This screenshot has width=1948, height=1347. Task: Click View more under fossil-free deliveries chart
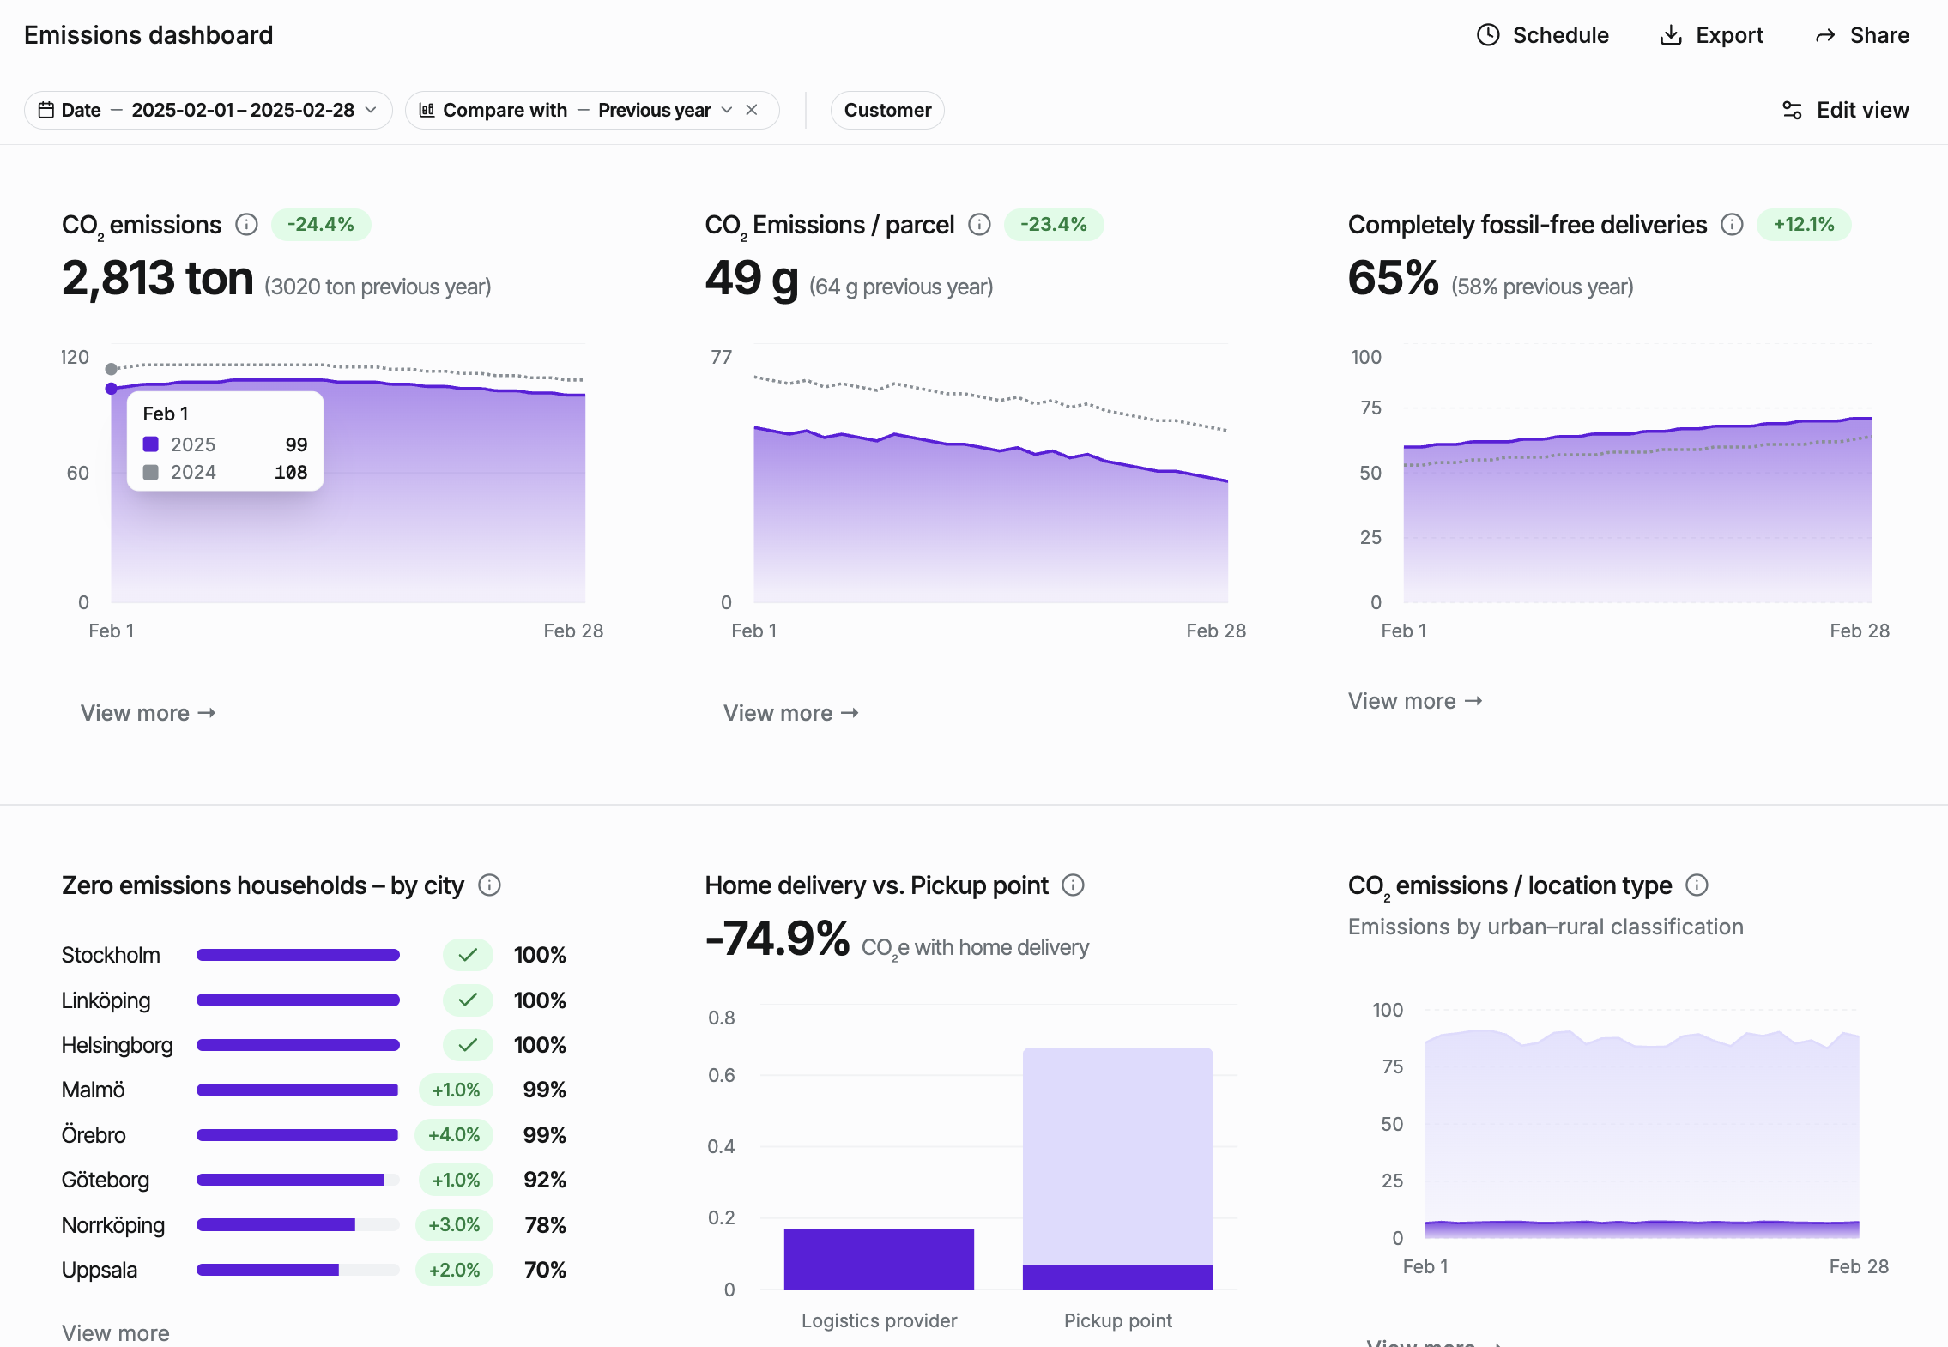click(1414, 701)
